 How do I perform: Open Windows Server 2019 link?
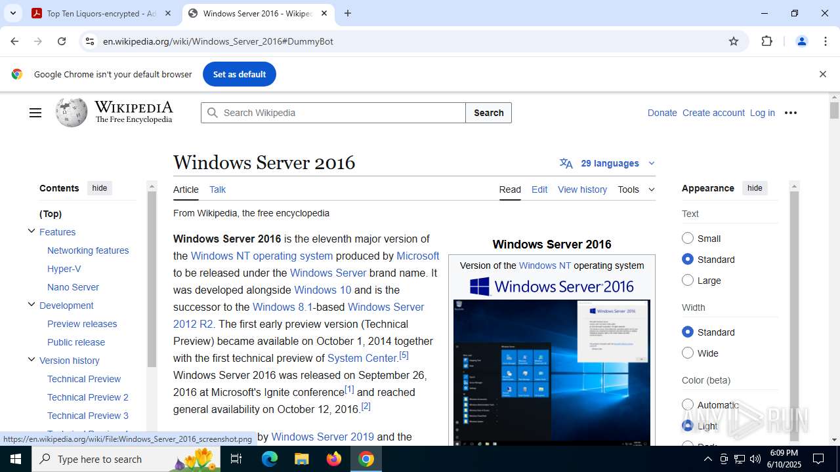pyautogui.click(x=322, y=437)
